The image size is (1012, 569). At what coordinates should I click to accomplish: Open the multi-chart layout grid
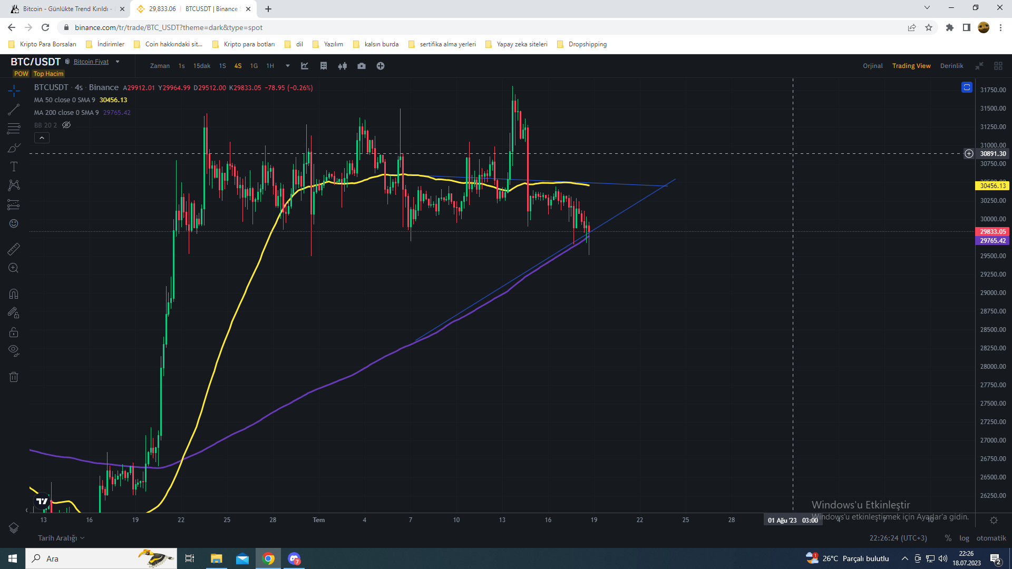tap(998, 66)
